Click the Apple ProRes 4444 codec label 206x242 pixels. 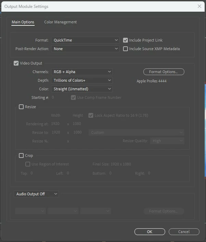152,81
